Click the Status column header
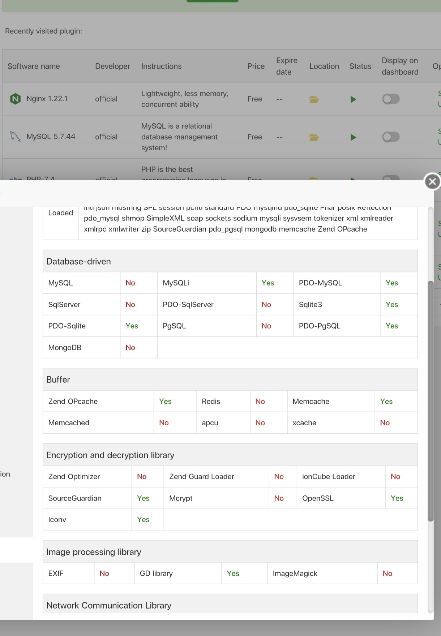This screenshot has width=441, height=636. coord(360,66)
